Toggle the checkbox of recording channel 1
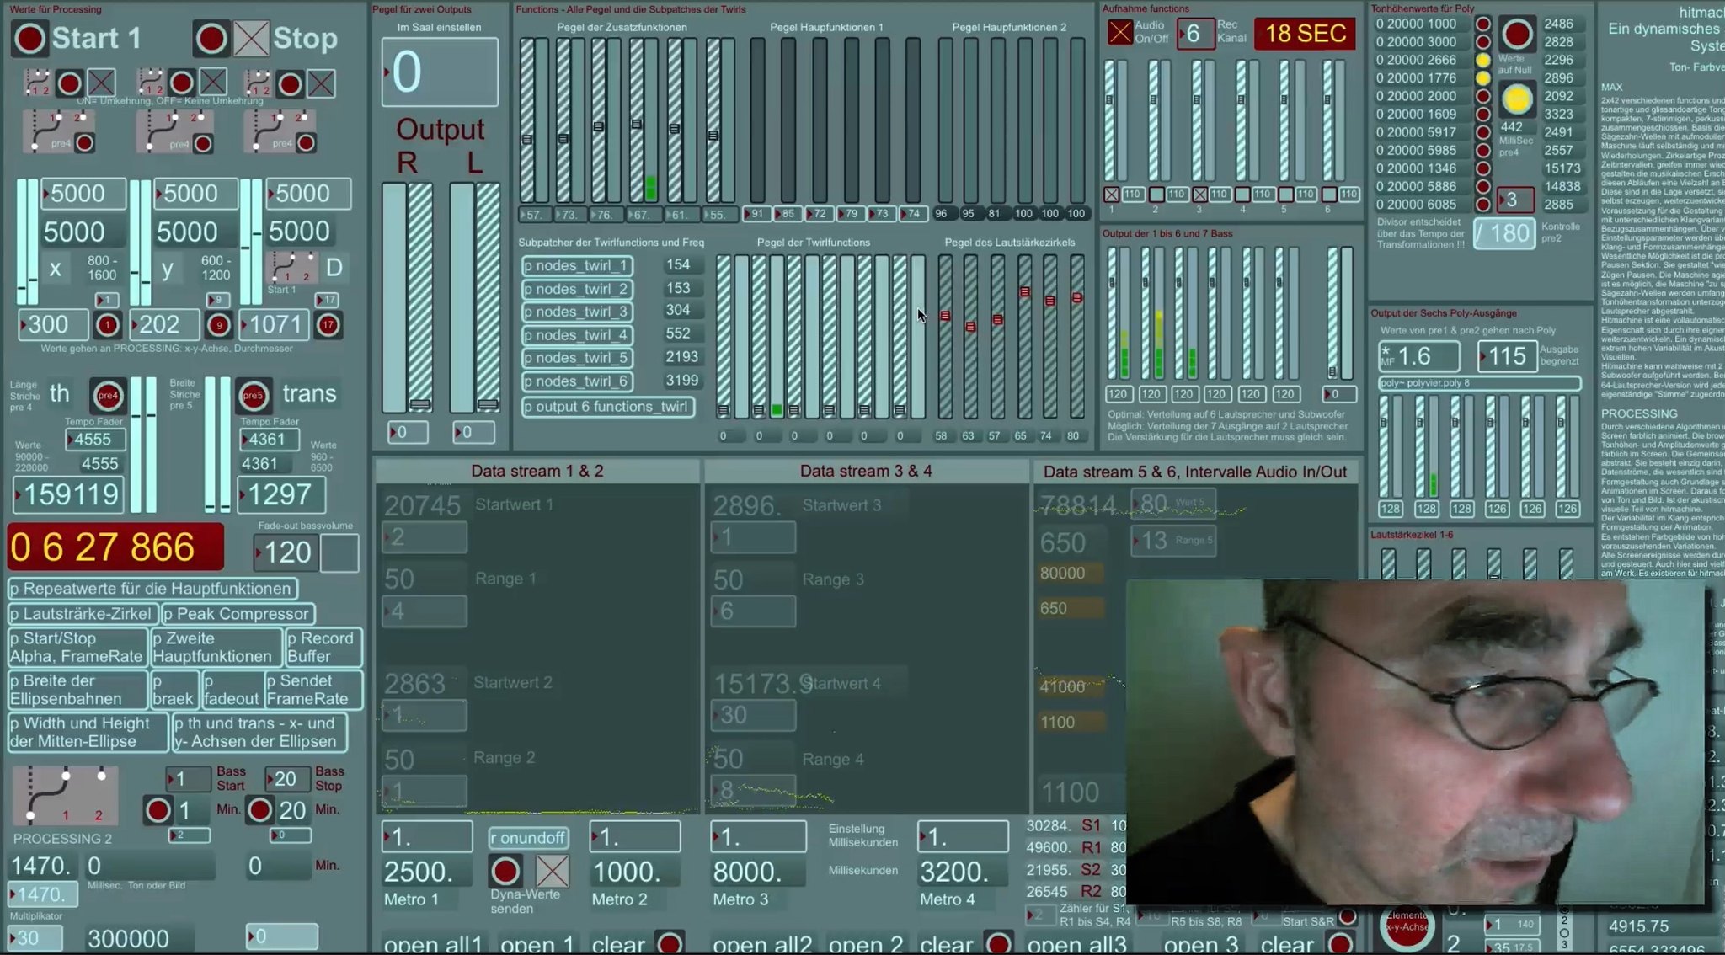This screenshot has width=1725, height=955. tap(1112, 195)
